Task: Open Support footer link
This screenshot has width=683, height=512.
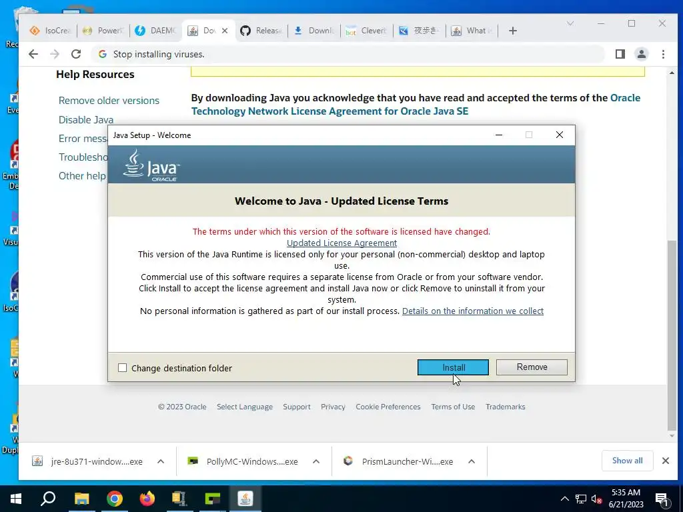Action: tap(297, 407)
